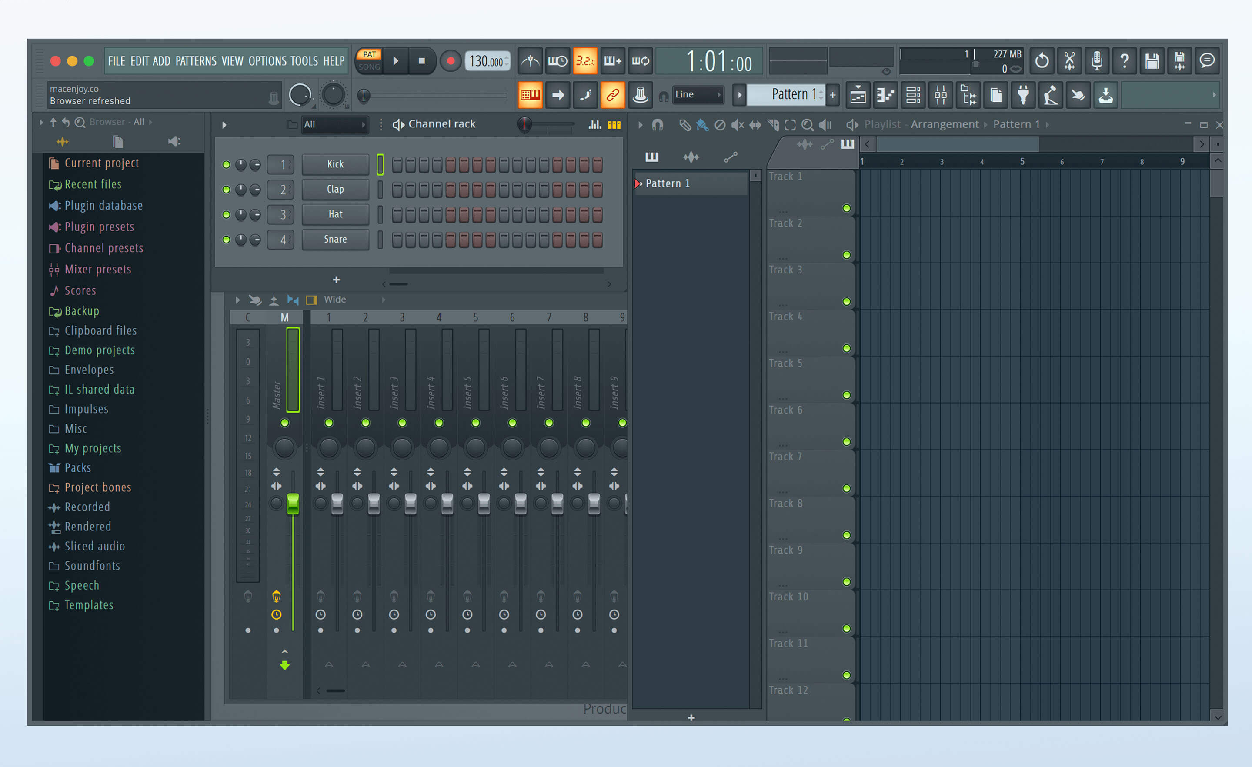Mute the Kick channel green LED

pos(226,165)
